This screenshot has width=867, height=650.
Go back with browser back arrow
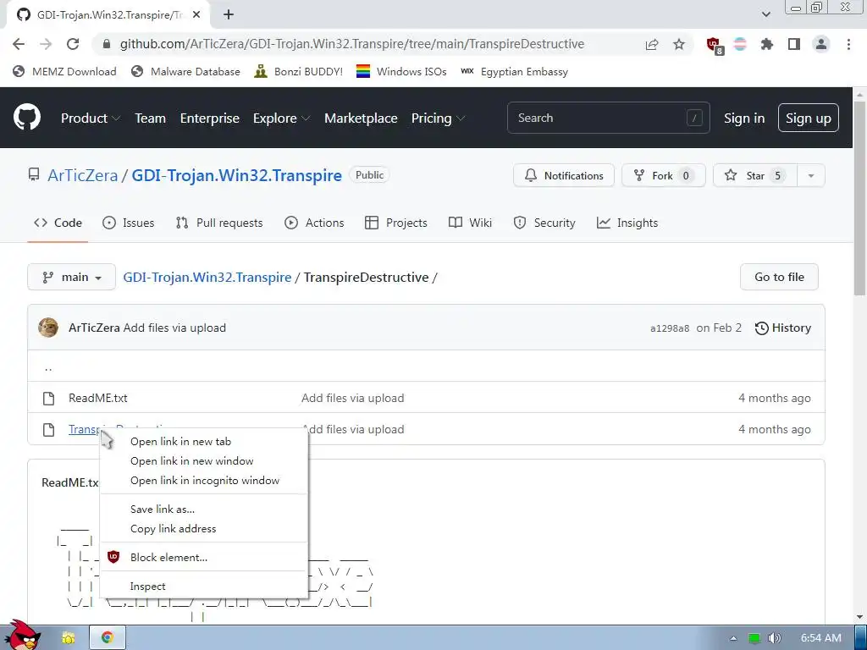coord(19,44)
